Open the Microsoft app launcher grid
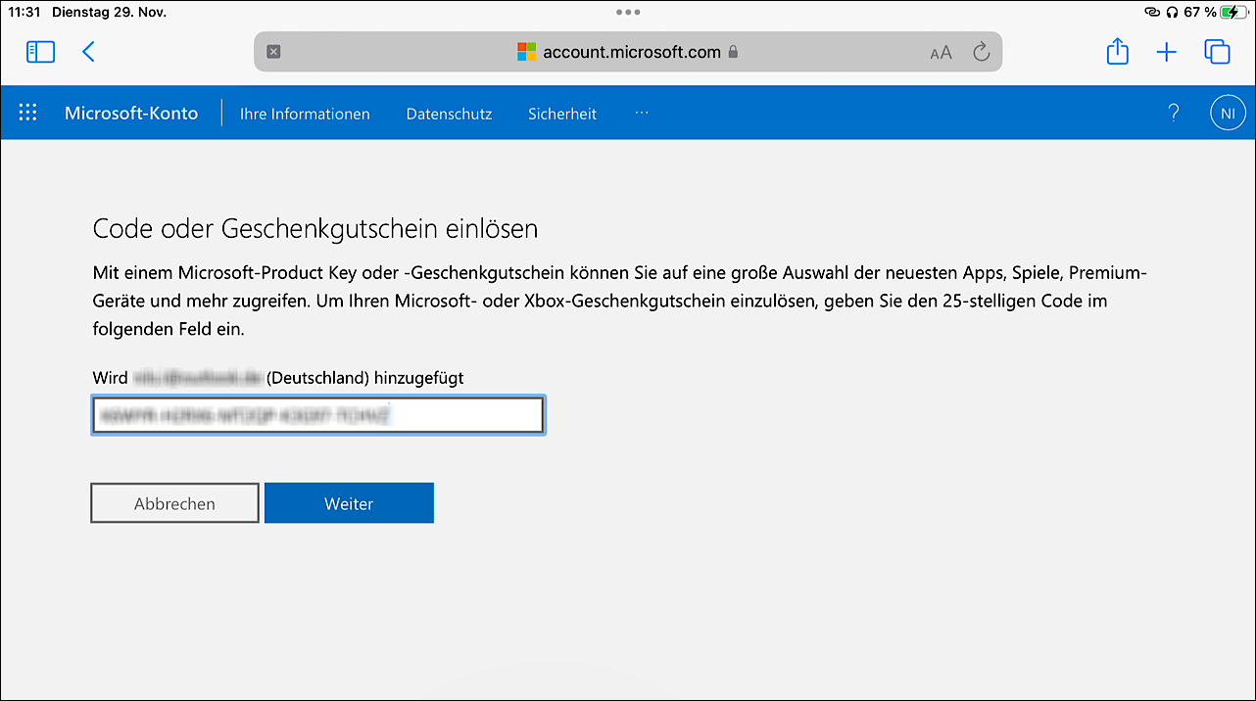This screenshot has height=701, width=1256. click(27, 112)
